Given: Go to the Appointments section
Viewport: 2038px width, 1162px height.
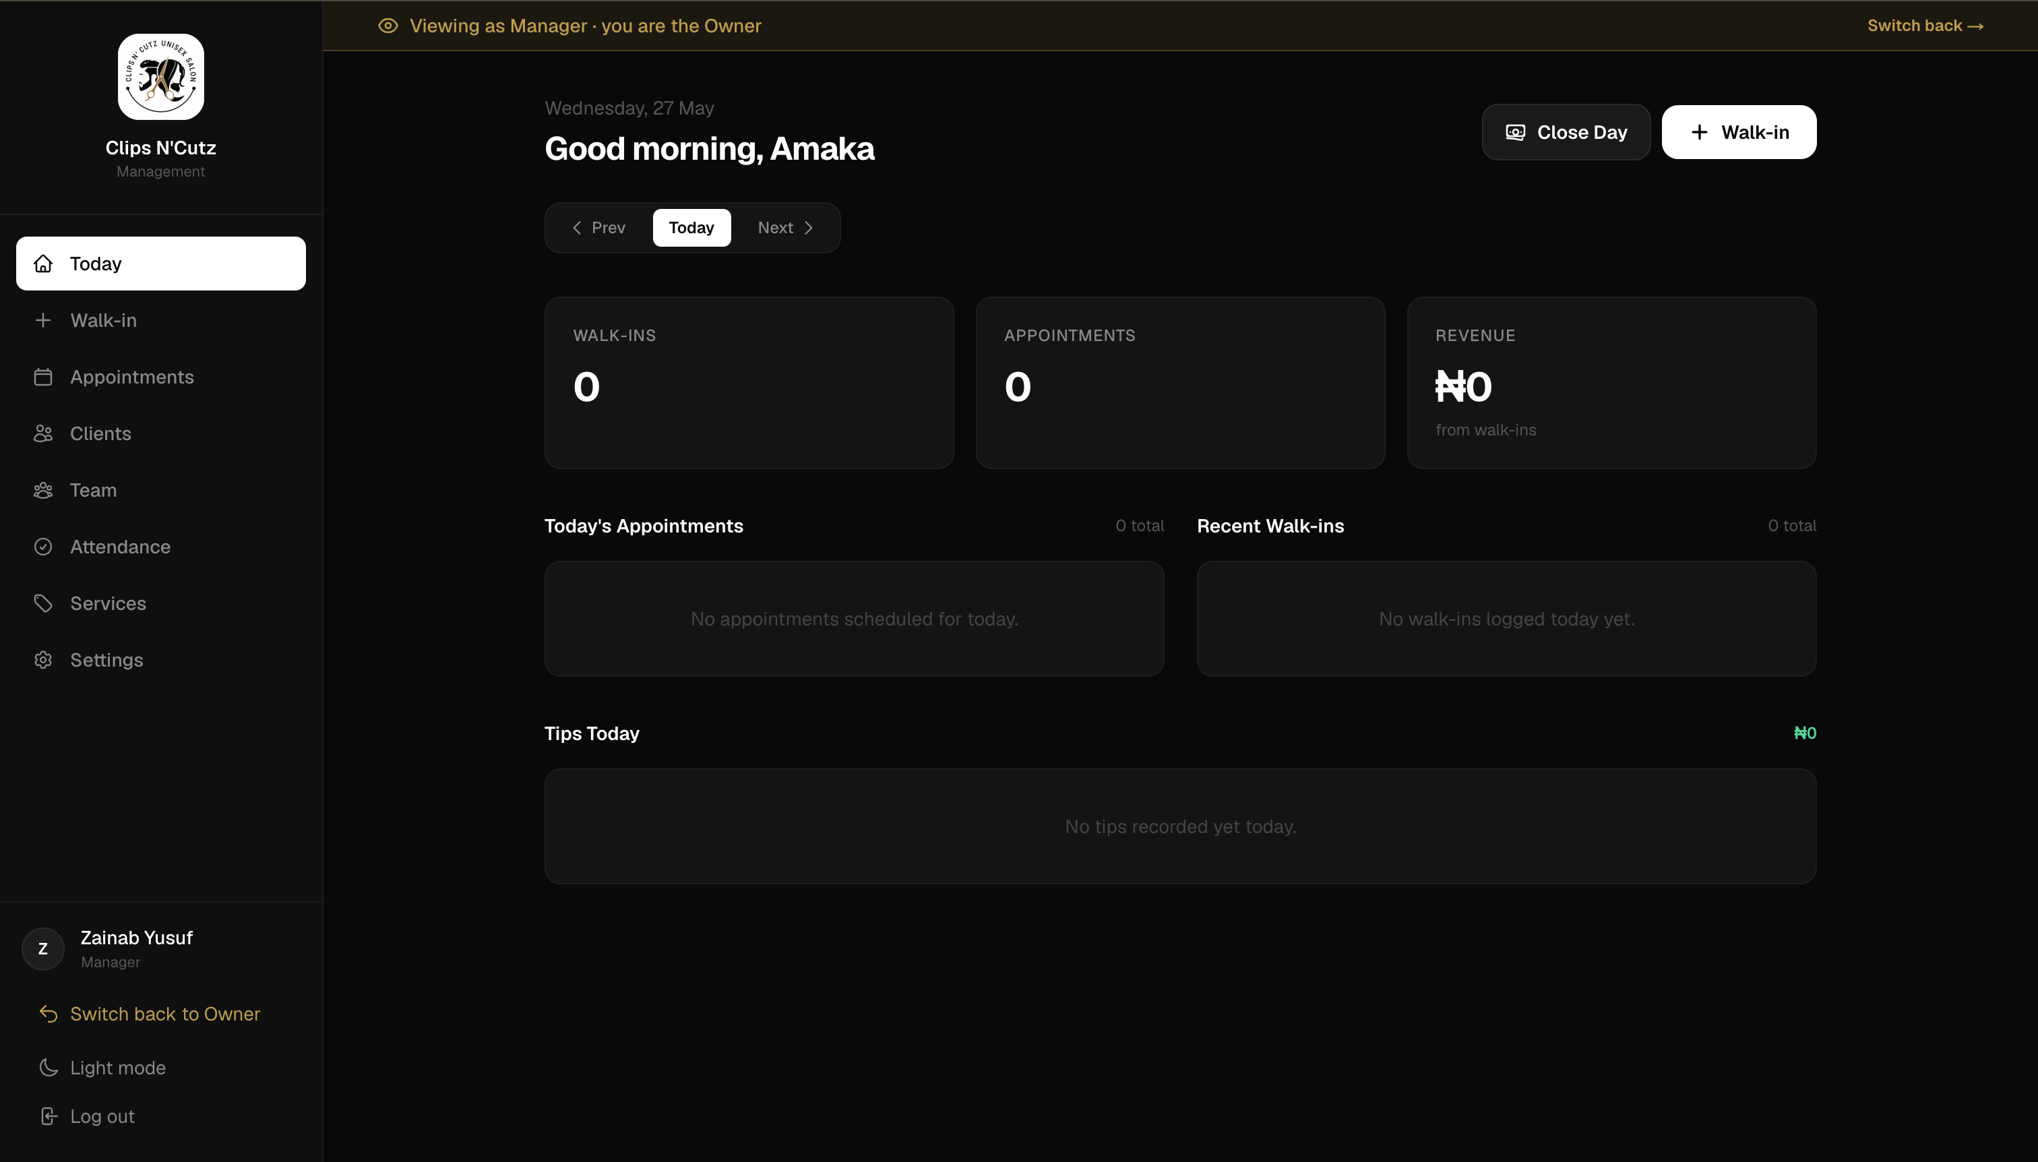Looking at the screenshot, I should tap(160, 377).
